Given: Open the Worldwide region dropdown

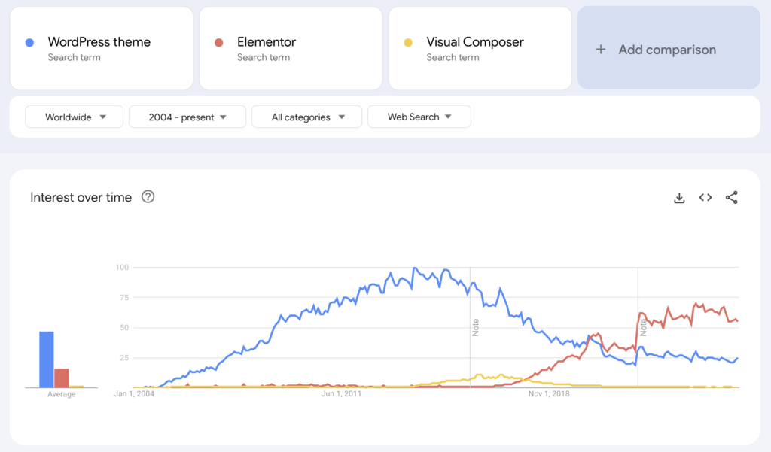Looking at the screenshot, I should tap(75, 117).
